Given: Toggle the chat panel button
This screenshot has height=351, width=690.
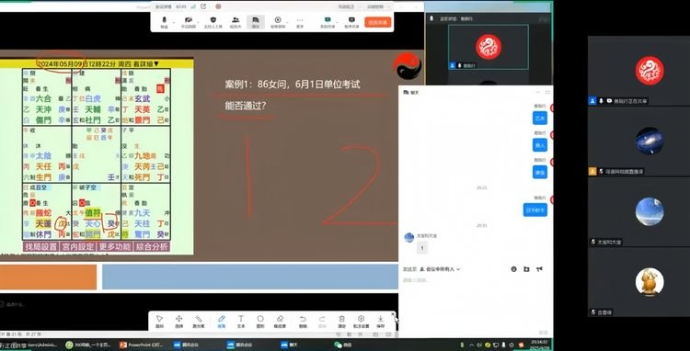Looking at the screenshot, I should (x=256, y=22).
